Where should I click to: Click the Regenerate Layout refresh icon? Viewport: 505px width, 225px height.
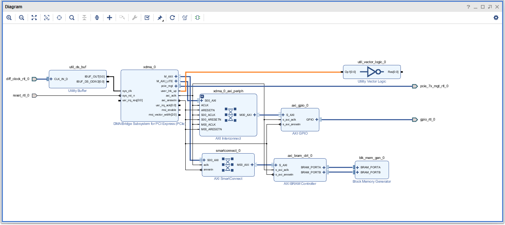click(172, 18)
